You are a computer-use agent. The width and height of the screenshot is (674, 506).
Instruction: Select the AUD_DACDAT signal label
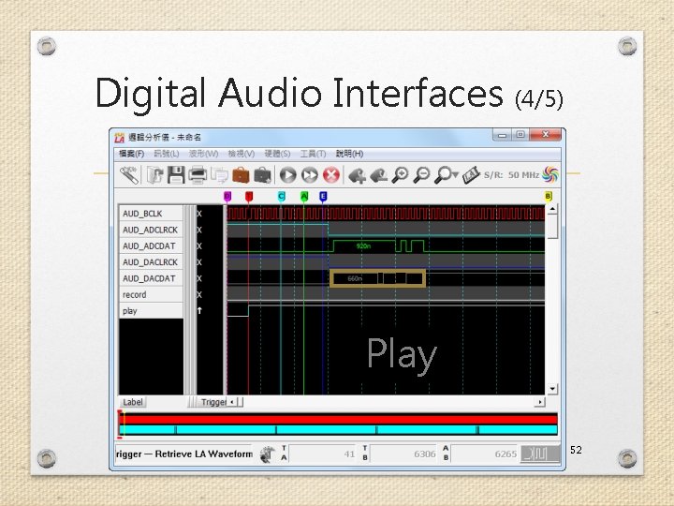click(x=151, y=278)
